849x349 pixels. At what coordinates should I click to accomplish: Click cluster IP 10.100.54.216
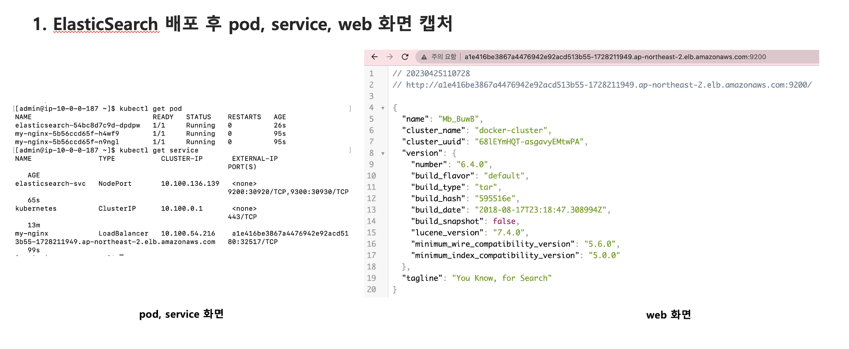click(188, 234)
